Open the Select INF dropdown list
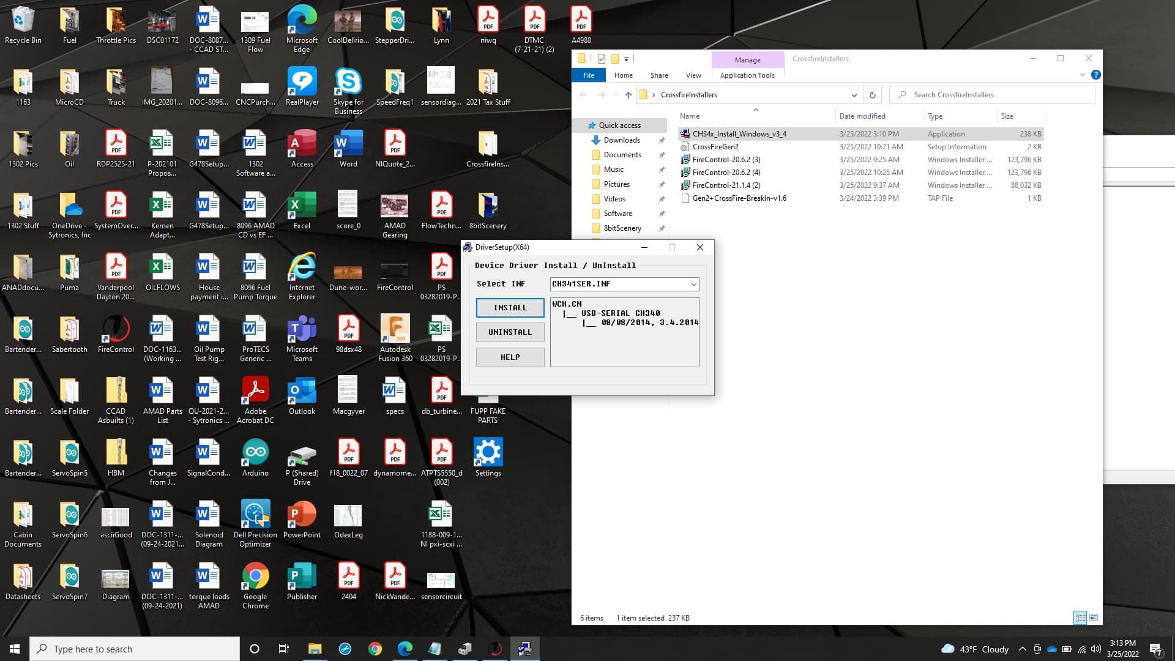This screenshot has width=1175, height=661. click(x=693, y=284)
